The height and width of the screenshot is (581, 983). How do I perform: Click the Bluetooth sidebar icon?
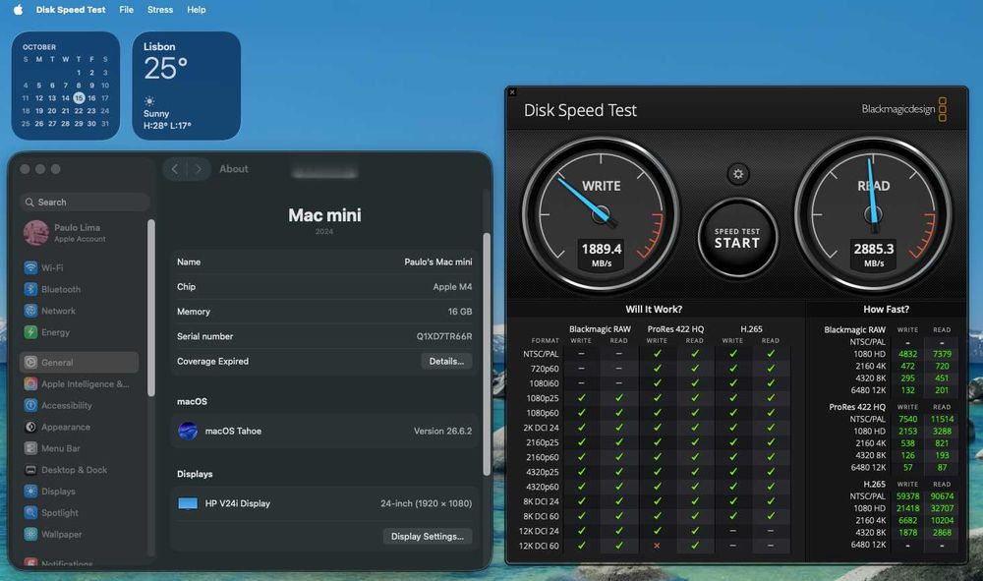[x=30, y=289]
